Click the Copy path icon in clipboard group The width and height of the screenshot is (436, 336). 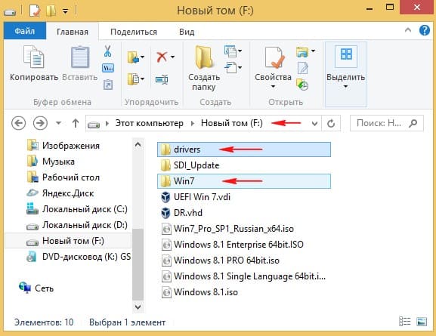pyautogui.click(x=108, y=68)
